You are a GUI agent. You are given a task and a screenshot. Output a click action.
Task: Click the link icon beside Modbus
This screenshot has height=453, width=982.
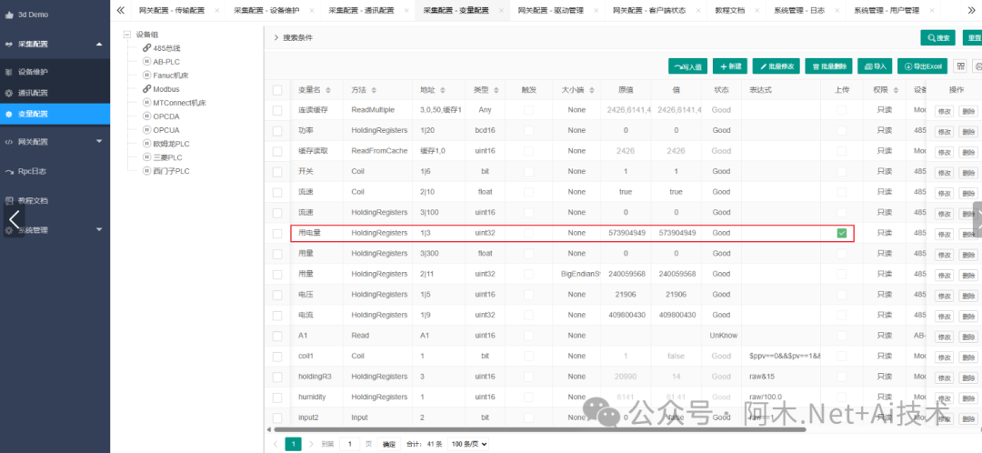(x=146, y=89)
